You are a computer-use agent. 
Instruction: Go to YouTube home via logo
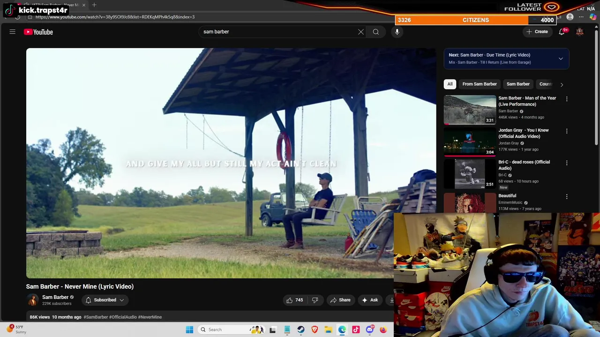pos(38,32)
